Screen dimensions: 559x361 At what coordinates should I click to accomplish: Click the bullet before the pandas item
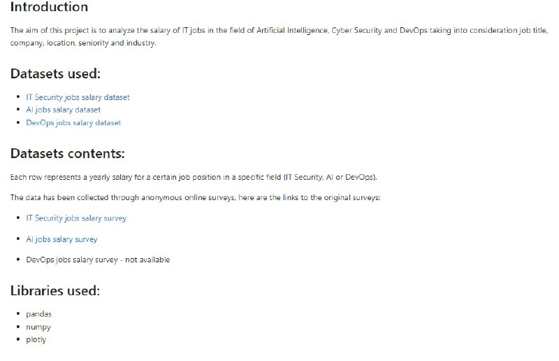point(18,314)
